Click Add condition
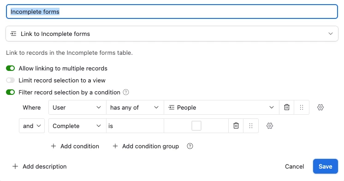Screen dimensions: 344x181 click(x=75, y=146)
